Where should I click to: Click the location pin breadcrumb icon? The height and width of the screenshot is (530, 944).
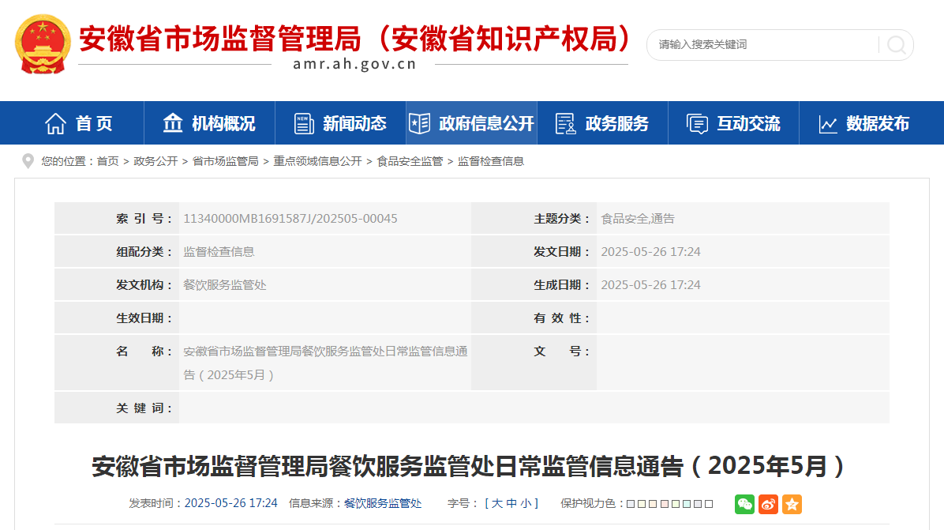tap(28, 161)
